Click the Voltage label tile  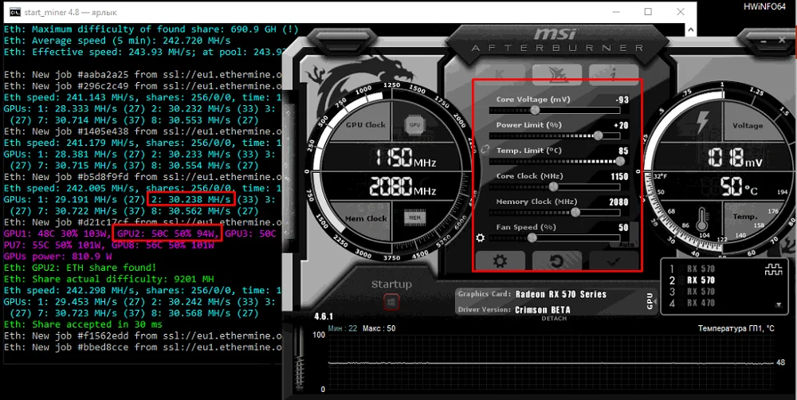[x=748, y=126]
